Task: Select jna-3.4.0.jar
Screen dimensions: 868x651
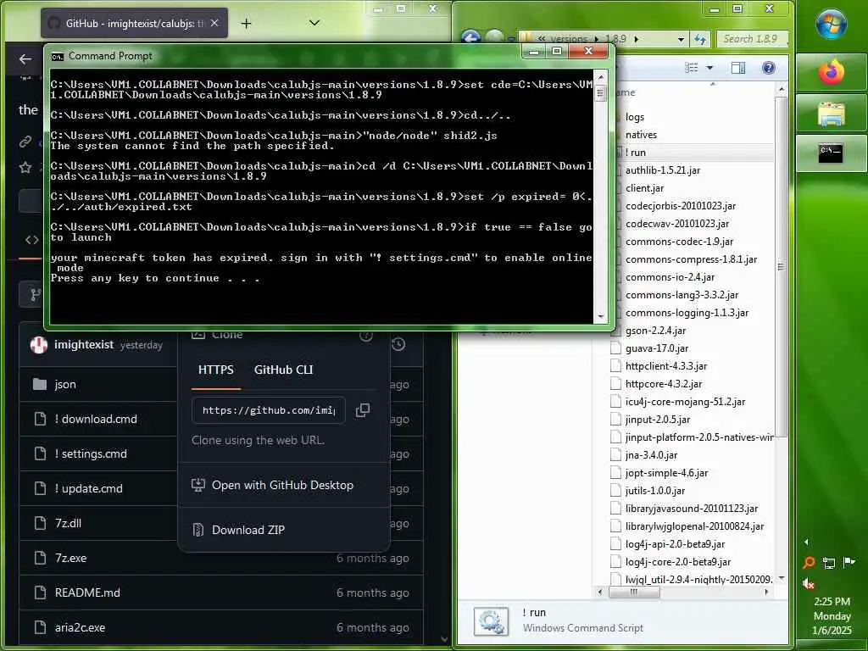Action: (651, 455)
